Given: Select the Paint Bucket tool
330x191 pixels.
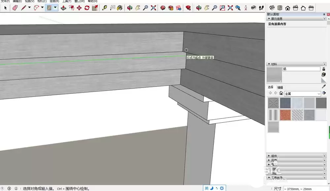Looking at the screenshot, I should (119, 8).
